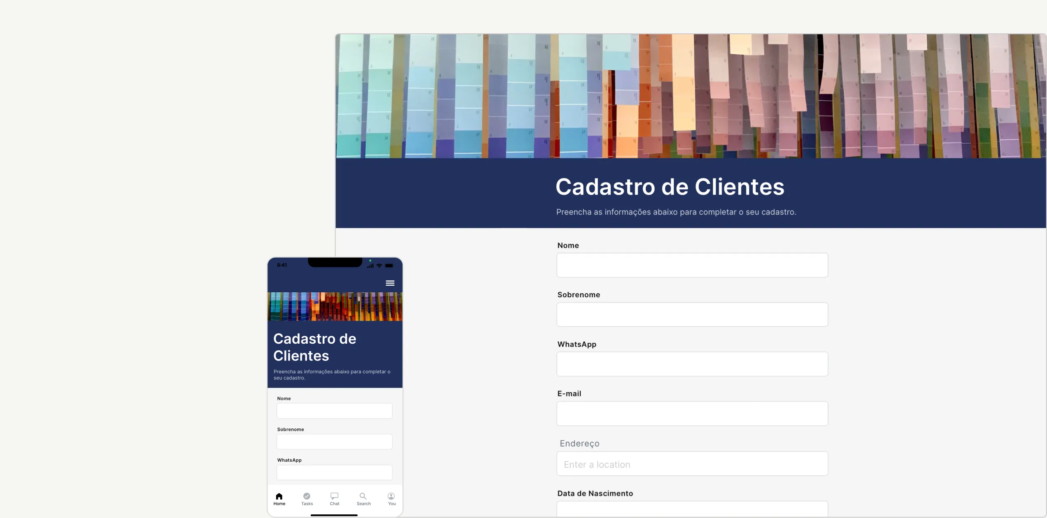Tap the Sobrenome field in the phone preview
Image resolution: width=1047 pixels, height=518 pixels.
click(334, 442)
